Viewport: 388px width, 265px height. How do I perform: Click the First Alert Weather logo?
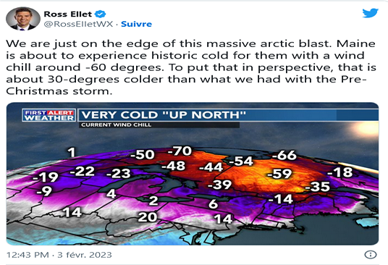(x=48, y=115)
